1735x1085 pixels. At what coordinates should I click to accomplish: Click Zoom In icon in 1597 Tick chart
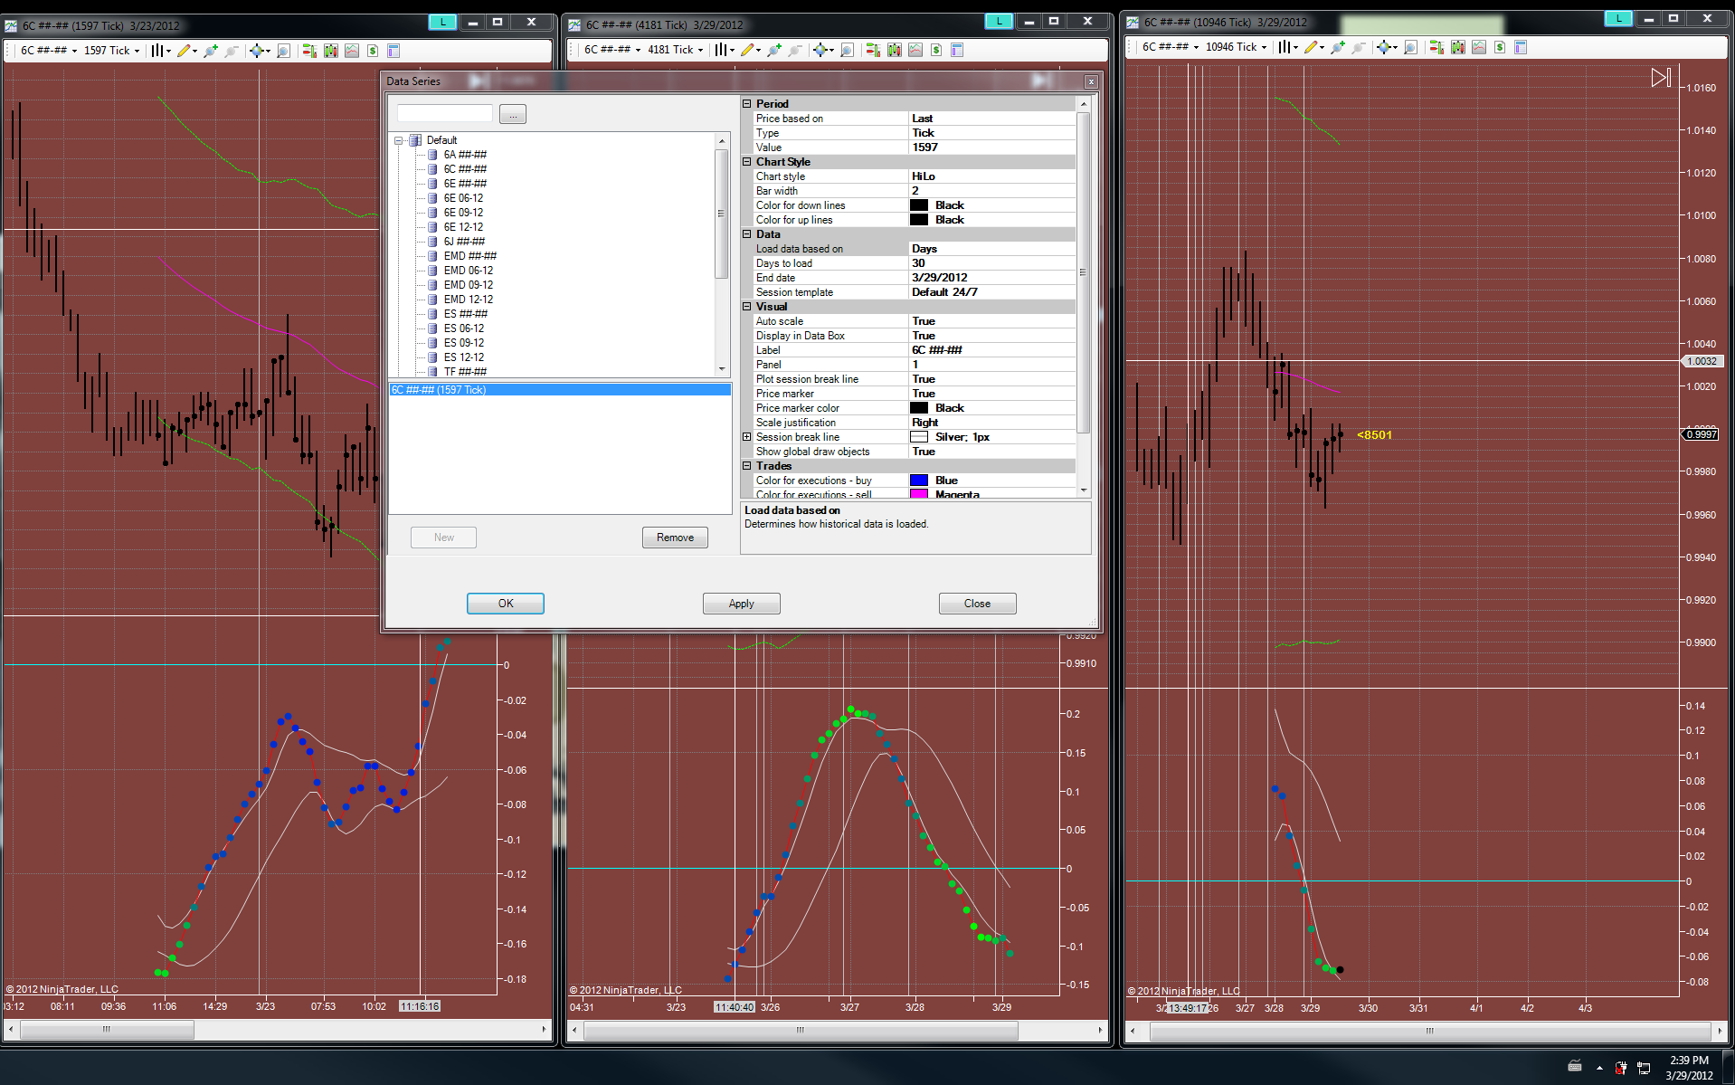click(211, 51)
